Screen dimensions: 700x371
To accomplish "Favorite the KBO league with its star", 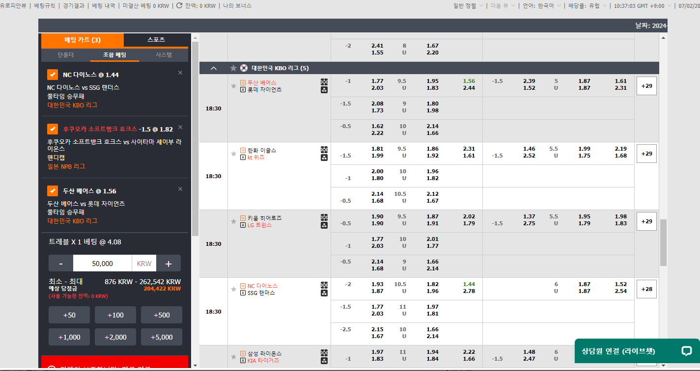I will (233, 68).
